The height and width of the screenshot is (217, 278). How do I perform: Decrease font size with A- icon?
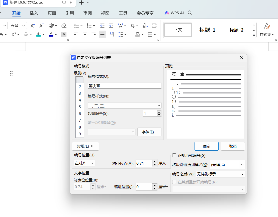tap(41, 26)
